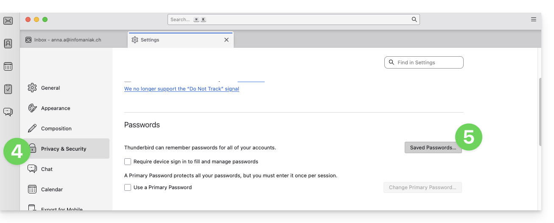
Task: Enable Require device sign in checkbox
Action: coord(128,162)
